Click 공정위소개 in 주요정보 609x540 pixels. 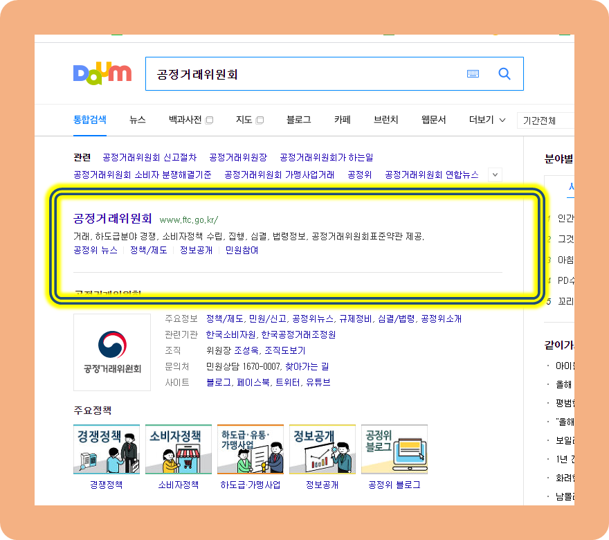442,319
